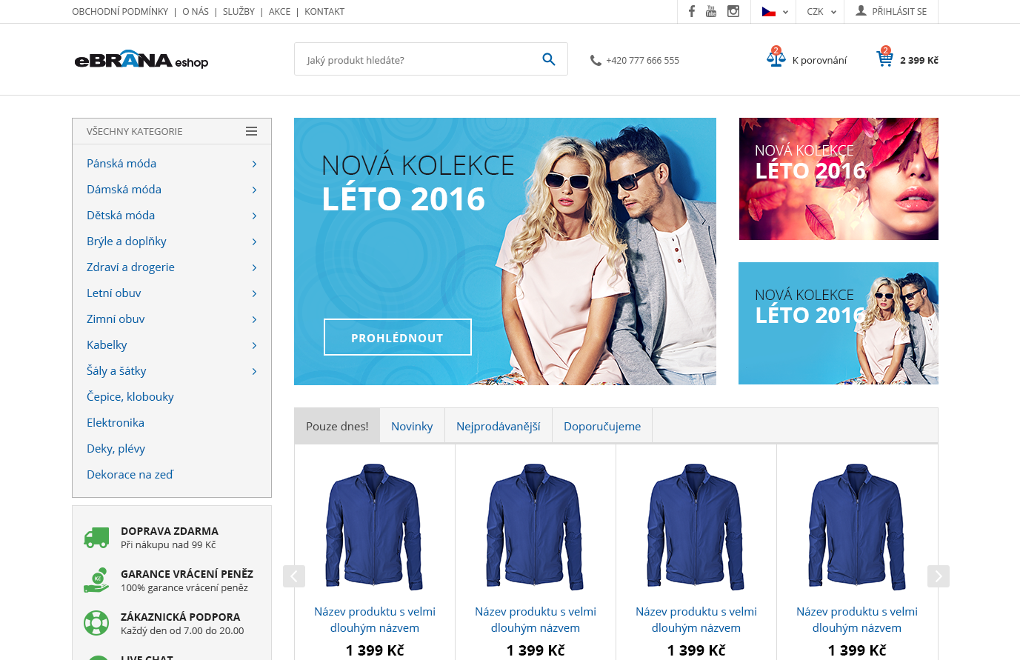Click the Prohlédnout banner button
The width and height of the screenshot is (1020, 660).
(398, 337)
